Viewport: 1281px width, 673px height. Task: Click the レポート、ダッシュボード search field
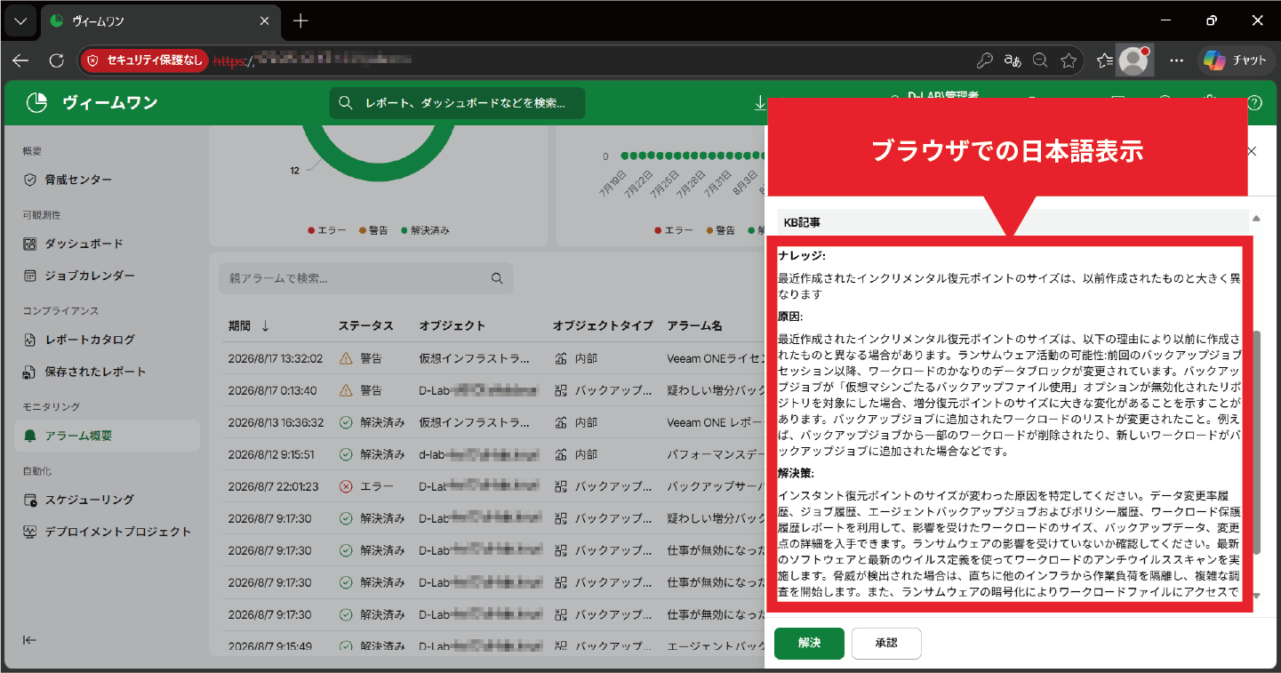(x=458, y=103)
